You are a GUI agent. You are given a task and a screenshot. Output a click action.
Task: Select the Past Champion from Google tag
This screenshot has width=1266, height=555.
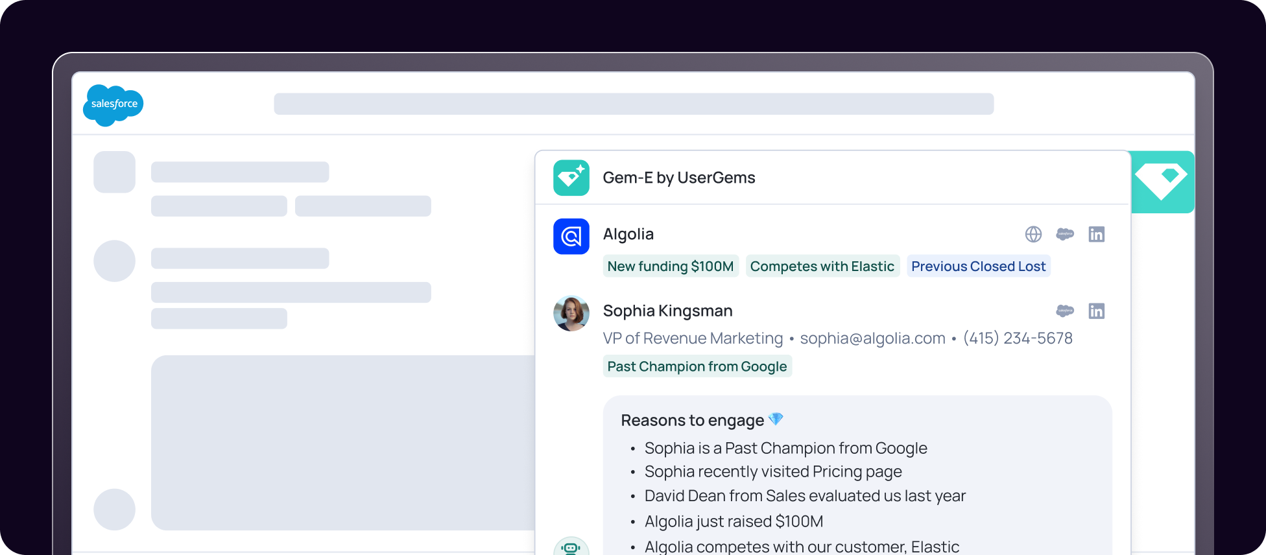[x=697, y=366]
